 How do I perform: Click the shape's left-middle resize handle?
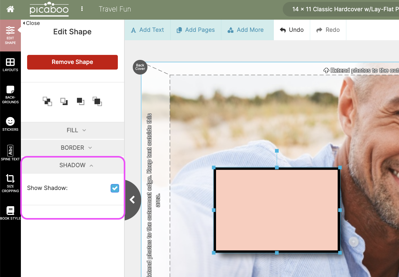click(214, 210)
